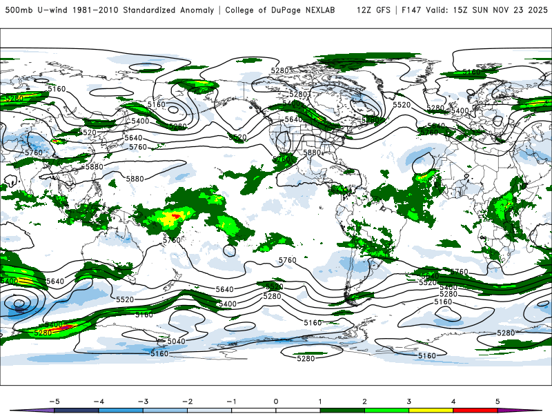Click the 'College of DuPage NEXLAB' text
552x414 pixels.
[x=280, y=10]
